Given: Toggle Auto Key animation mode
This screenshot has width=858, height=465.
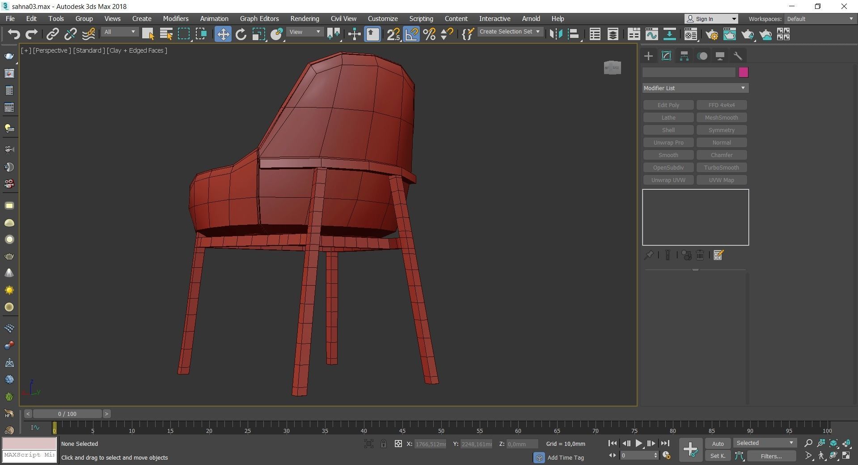Looking at the screenshot, I should pyautogui.click(x=718, y=443).
